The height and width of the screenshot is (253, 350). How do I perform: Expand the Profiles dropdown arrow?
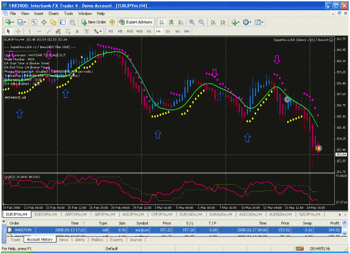point(25,22)
